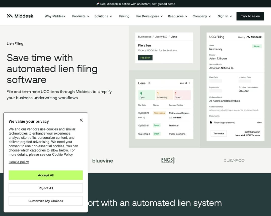The height and width of the screenshot is (216, 271).
Task: Click "Order a UCC-1 lien for this business." text
Action: point(158,50)
